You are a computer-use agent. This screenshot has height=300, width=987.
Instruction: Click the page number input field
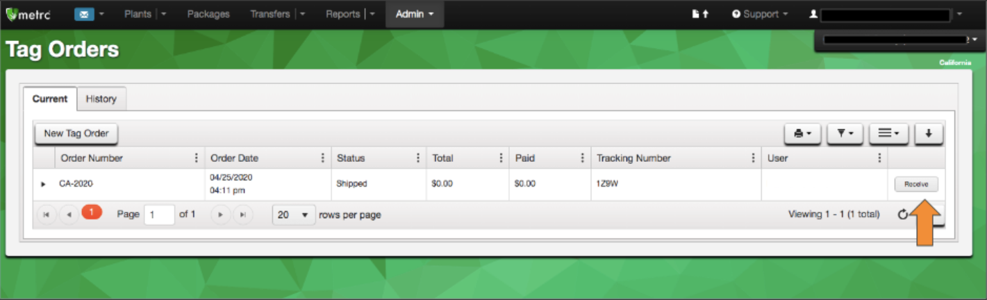159,215
